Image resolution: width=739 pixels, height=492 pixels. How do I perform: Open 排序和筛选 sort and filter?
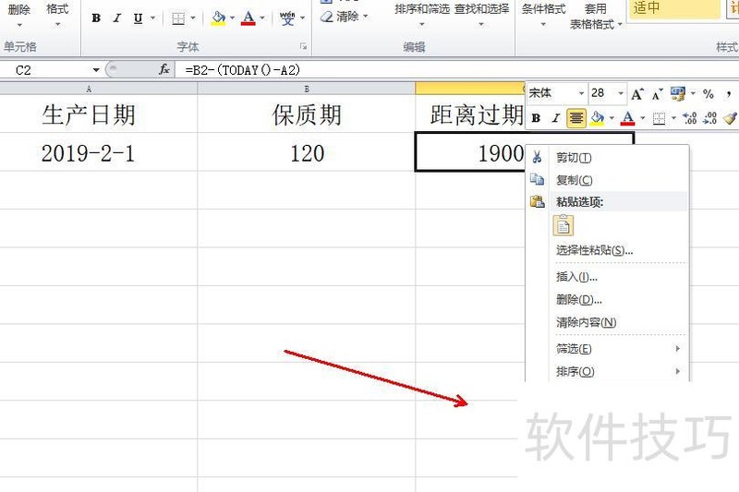click(422, 14)
